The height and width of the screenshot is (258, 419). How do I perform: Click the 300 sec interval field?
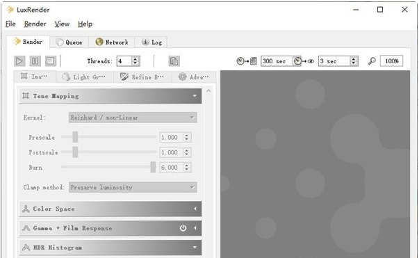click(x=277, y=61)
